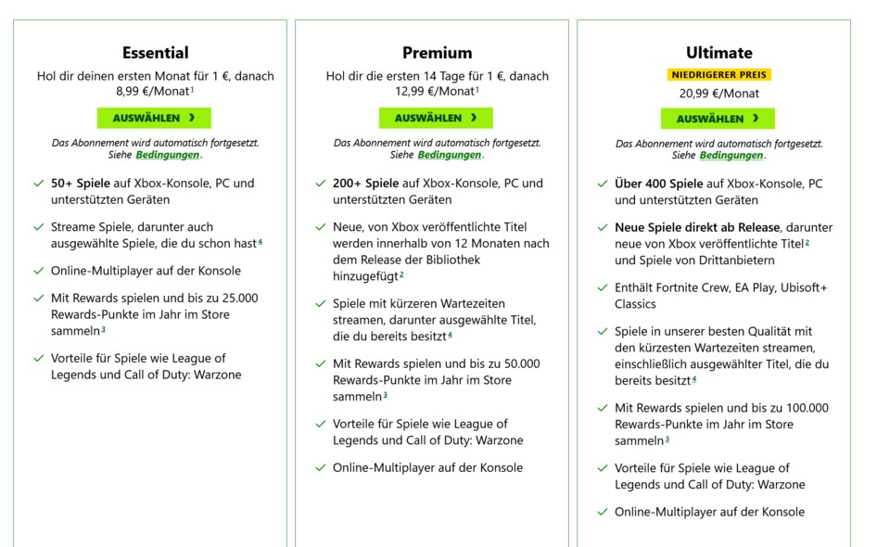Click footnote 3 after Essential's 'sammeln'
The width and height of the screenshot is (890, 547).
102,331
